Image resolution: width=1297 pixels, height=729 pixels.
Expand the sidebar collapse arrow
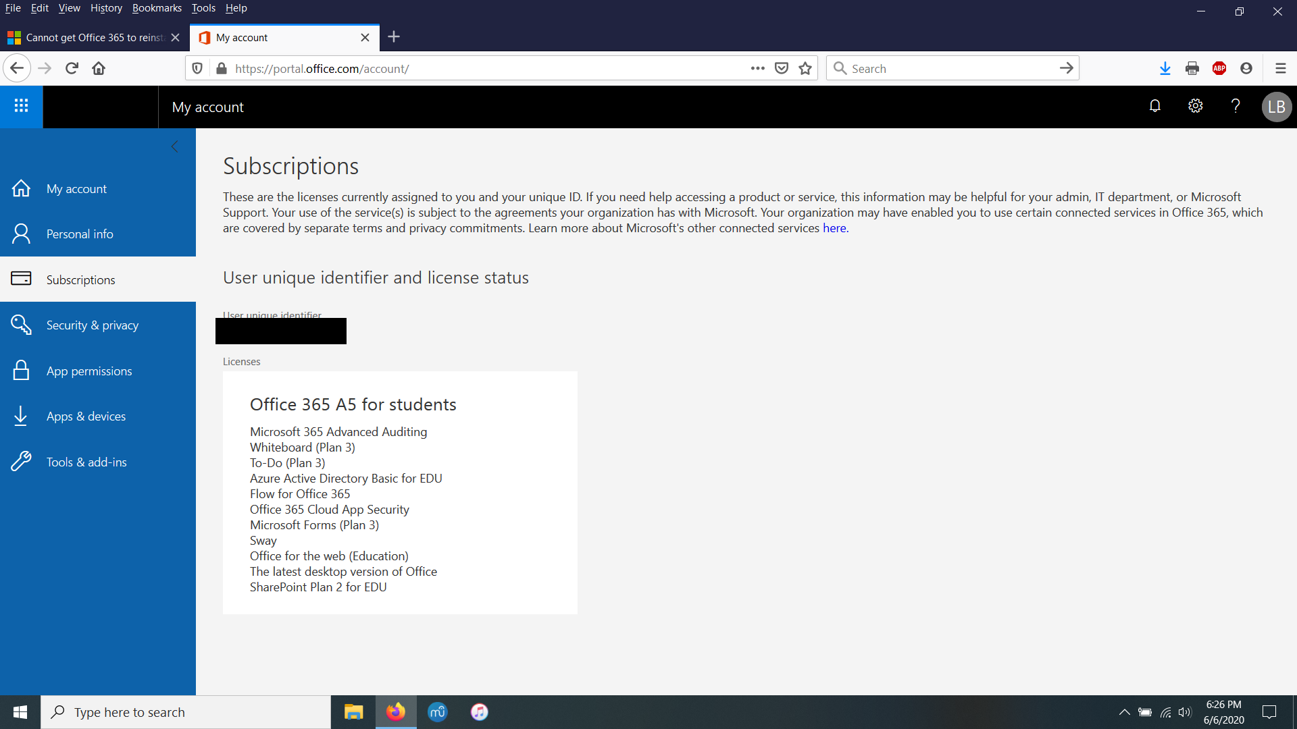(174, 146)
